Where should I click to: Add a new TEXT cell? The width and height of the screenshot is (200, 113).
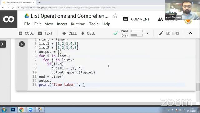[45, 33]
